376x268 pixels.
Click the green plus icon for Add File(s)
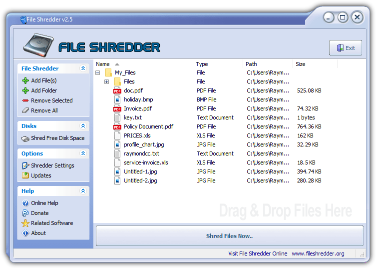[25, 80]
